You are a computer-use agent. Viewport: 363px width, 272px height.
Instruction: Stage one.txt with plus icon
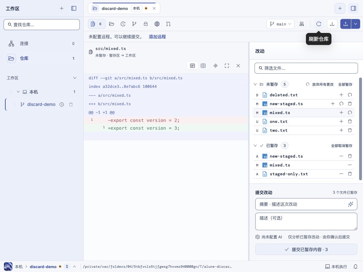[341, 121]
